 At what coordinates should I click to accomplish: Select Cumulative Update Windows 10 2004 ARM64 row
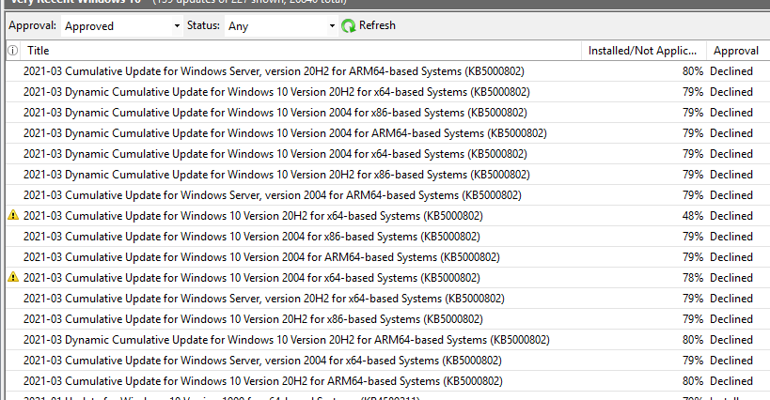click(388, 257)
